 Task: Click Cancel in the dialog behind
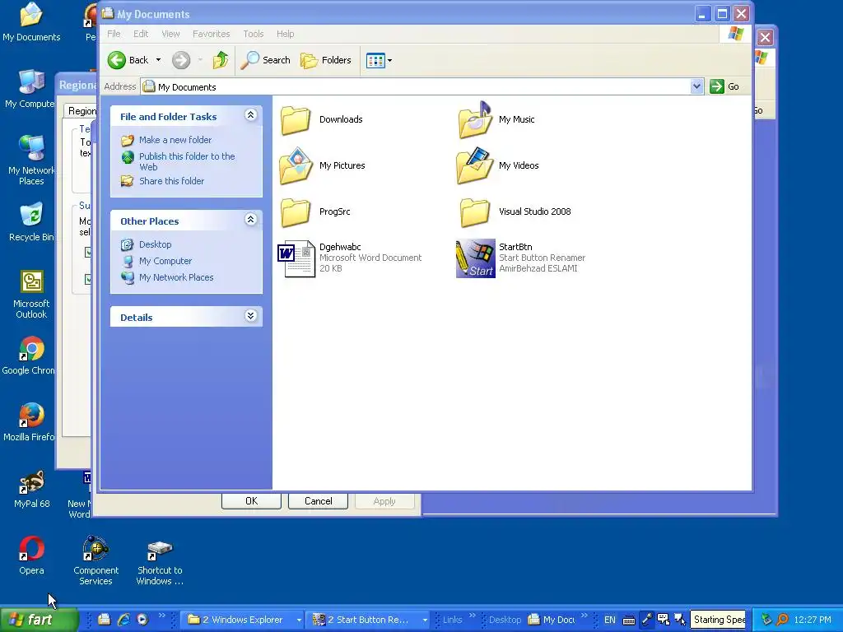coord(319,501)
